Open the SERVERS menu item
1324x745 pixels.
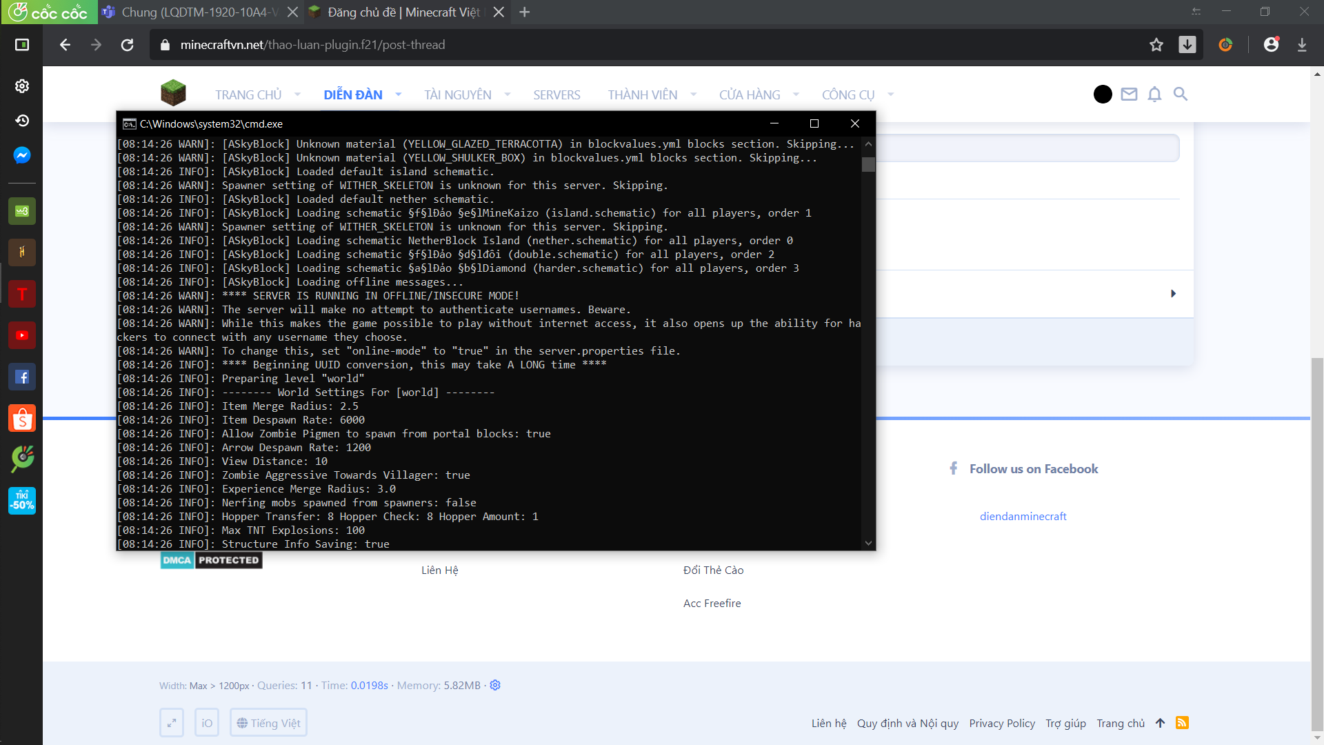[556, 95]
